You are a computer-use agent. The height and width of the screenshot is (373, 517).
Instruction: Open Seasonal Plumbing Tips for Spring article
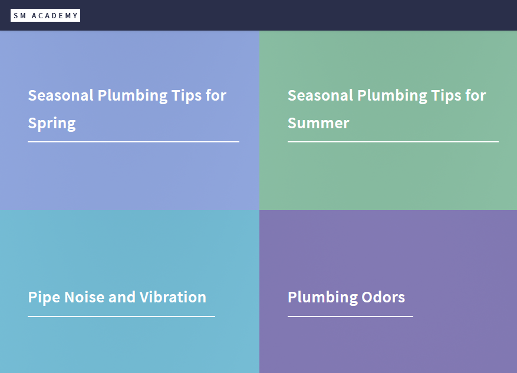(127, 95)
